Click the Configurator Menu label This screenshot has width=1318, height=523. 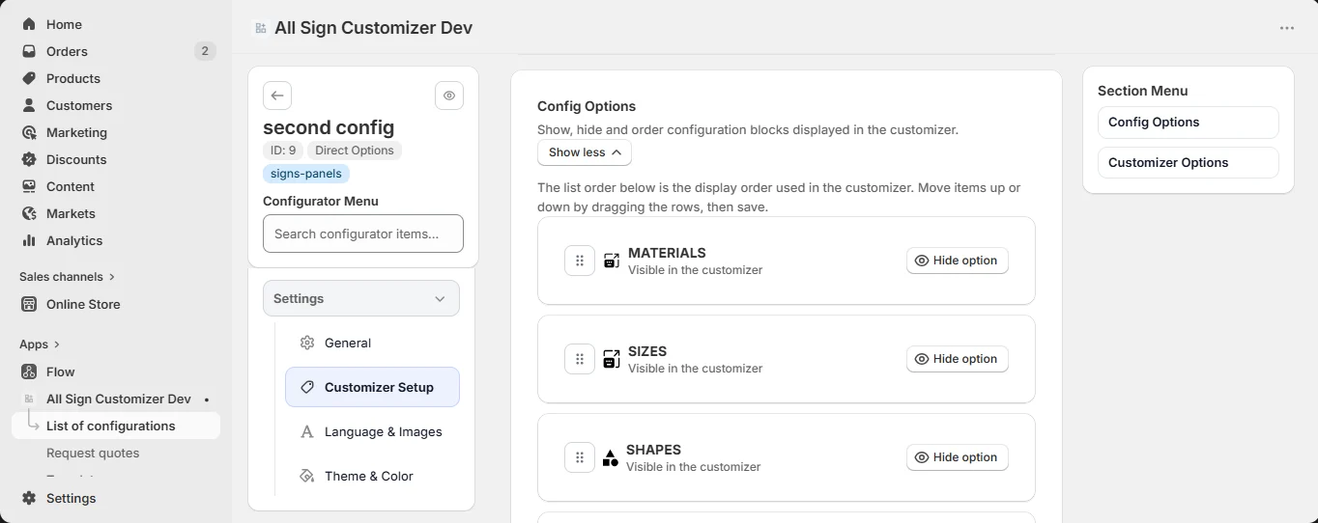point(321,201)
